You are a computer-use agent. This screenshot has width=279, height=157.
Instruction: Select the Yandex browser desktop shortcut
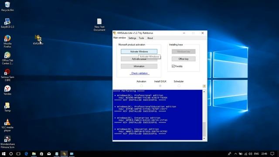tap(7, 90)
